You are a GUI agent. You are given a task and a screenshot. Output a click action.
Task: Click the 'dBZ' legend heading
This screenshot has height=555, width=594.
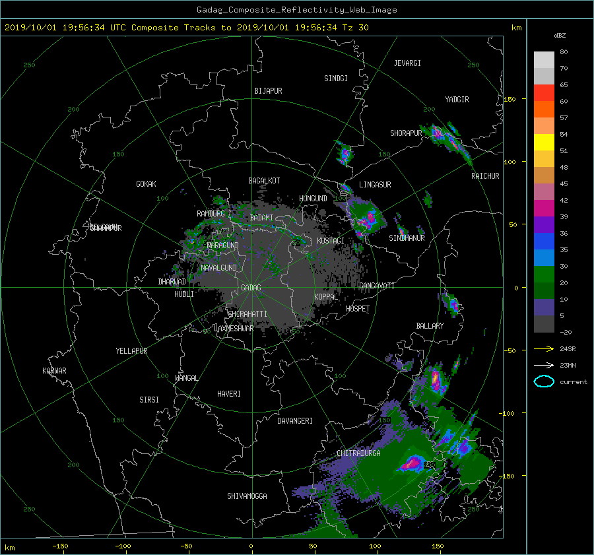(x=560, y=36)
